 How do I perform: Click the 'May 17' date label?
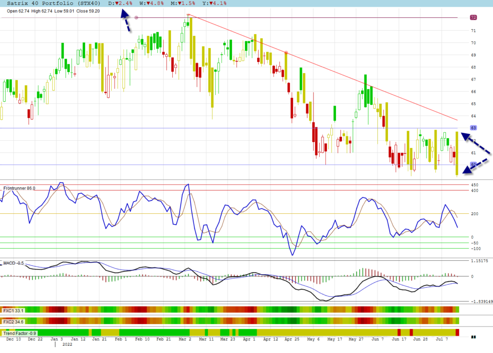pos(335,339)
